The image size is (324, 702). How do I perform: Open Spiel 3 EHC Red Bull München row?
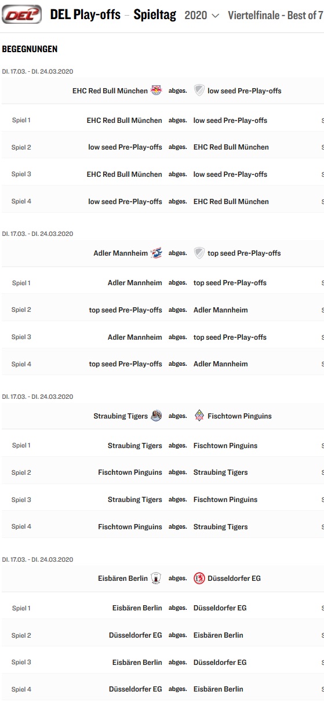pos(162,174)
